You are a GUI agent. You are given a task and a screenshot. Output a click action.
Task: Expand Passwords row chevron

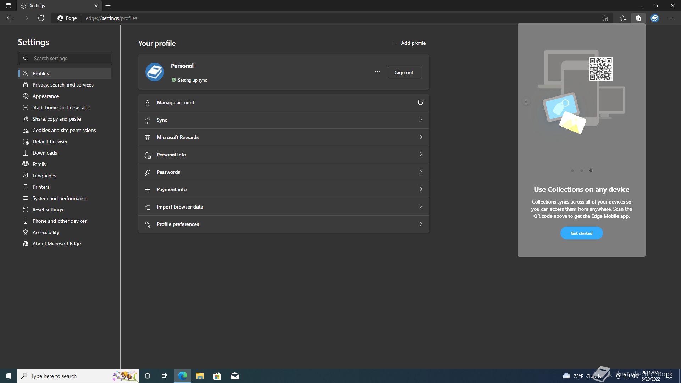(x=421, y=172)
